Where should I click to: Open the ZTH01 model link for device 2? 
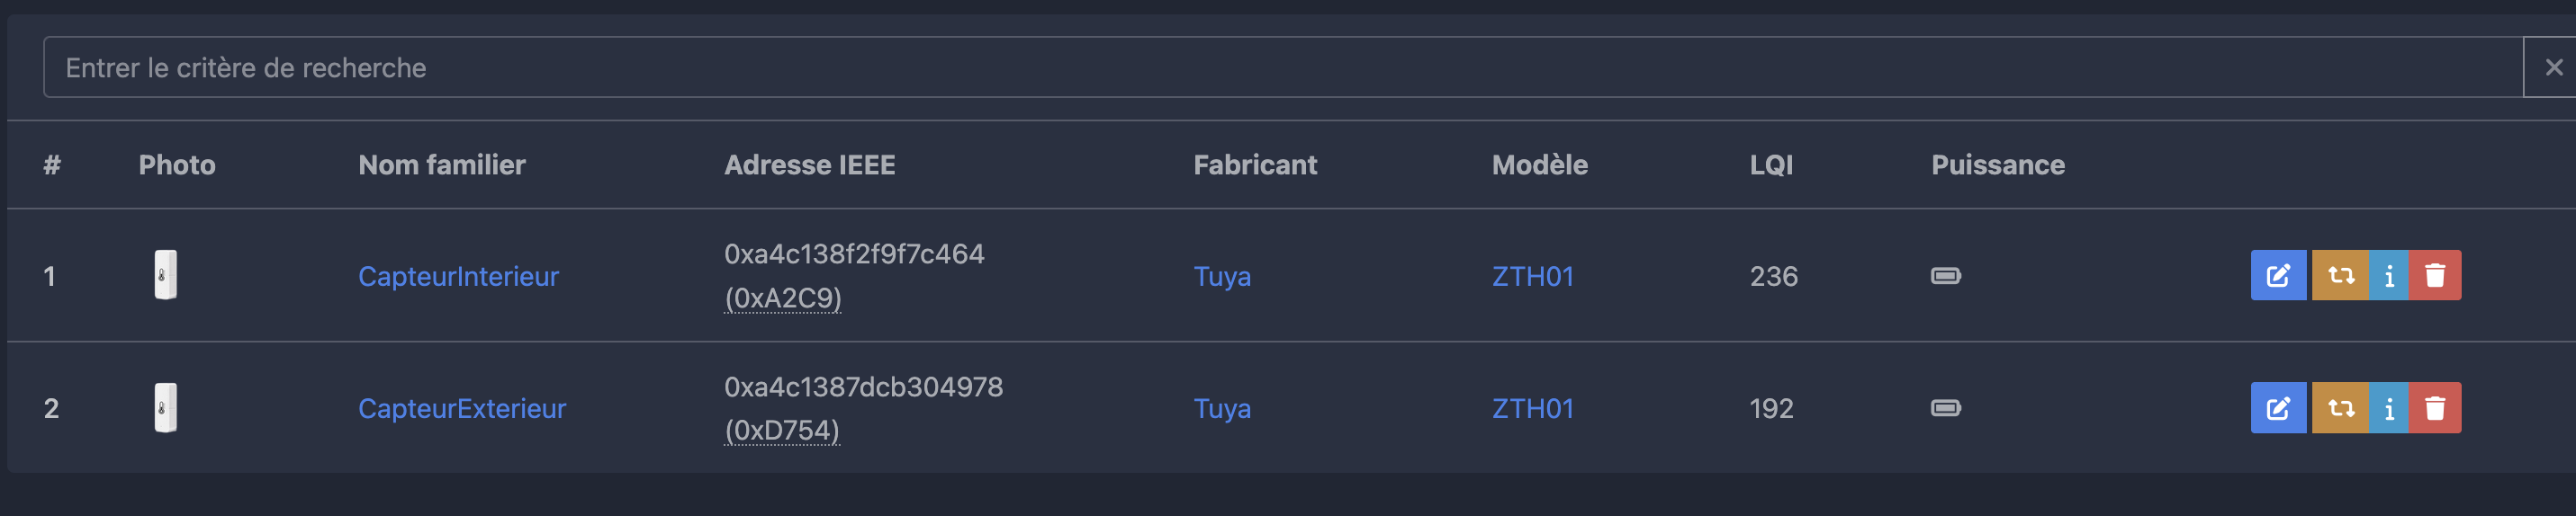coord(1533,408)
